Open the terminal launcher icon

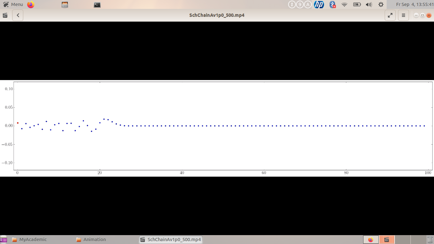97,5
